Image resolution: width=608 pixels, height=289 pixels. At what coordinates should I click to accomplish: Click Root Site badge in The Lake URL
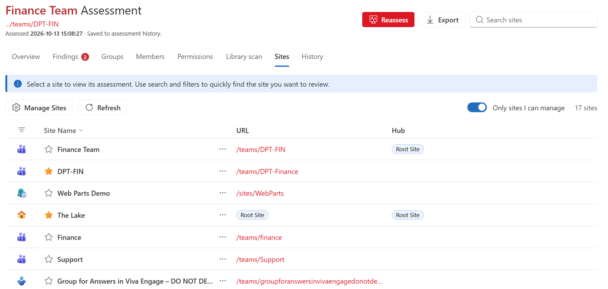pos(252,215)
